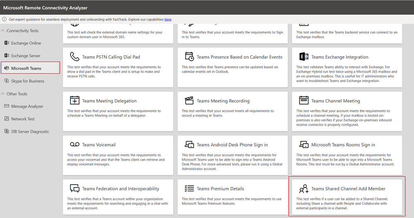The height and width of the screenshot is (218, 414).
Task: Click the Microsoft Remote Connectivity Analyzer title
Action: pos(45,8)
